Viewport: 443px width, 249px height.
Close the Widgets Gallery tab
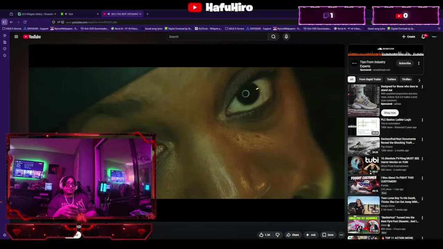[x=55, y=14]
